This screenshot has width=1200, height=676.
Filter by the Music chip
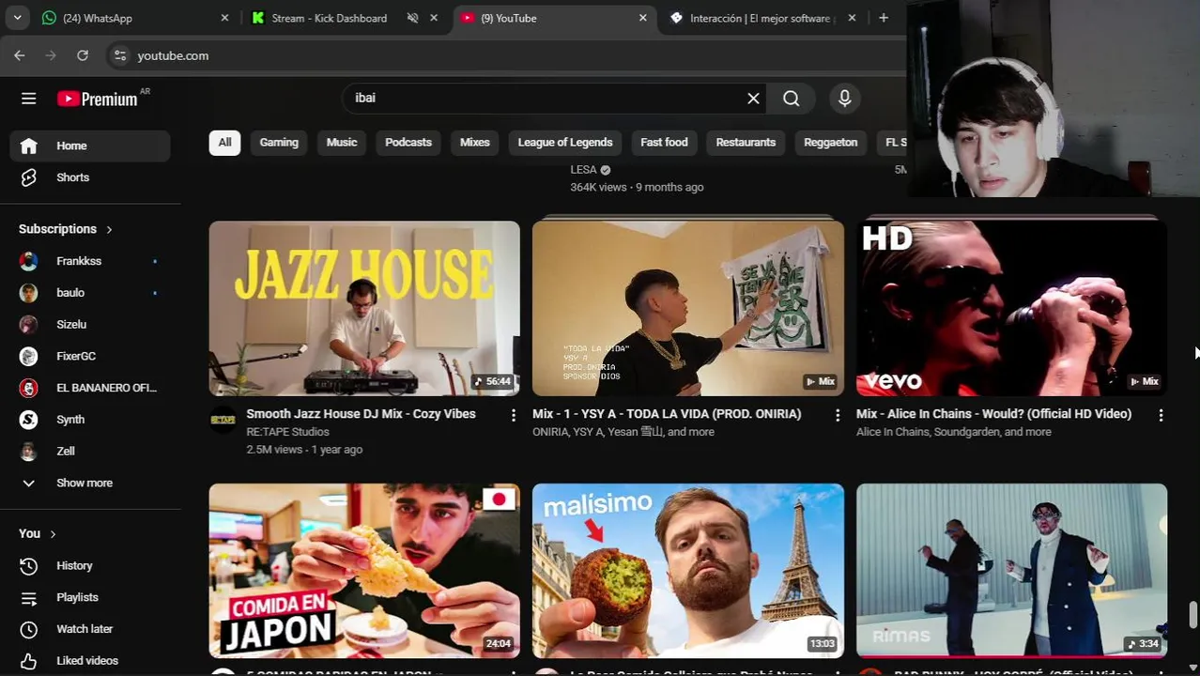342,143
